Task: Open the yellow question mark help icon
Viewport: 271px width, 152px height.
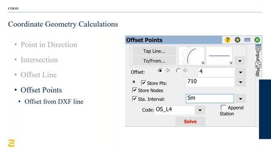Action: click(227, 40)
